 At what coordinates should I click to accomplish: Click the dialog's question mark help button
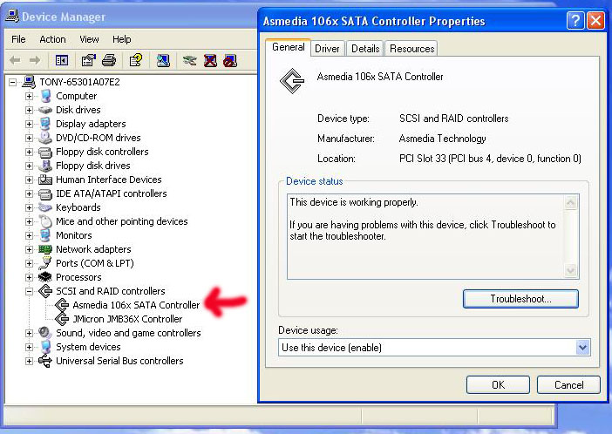tap(575, 21)
